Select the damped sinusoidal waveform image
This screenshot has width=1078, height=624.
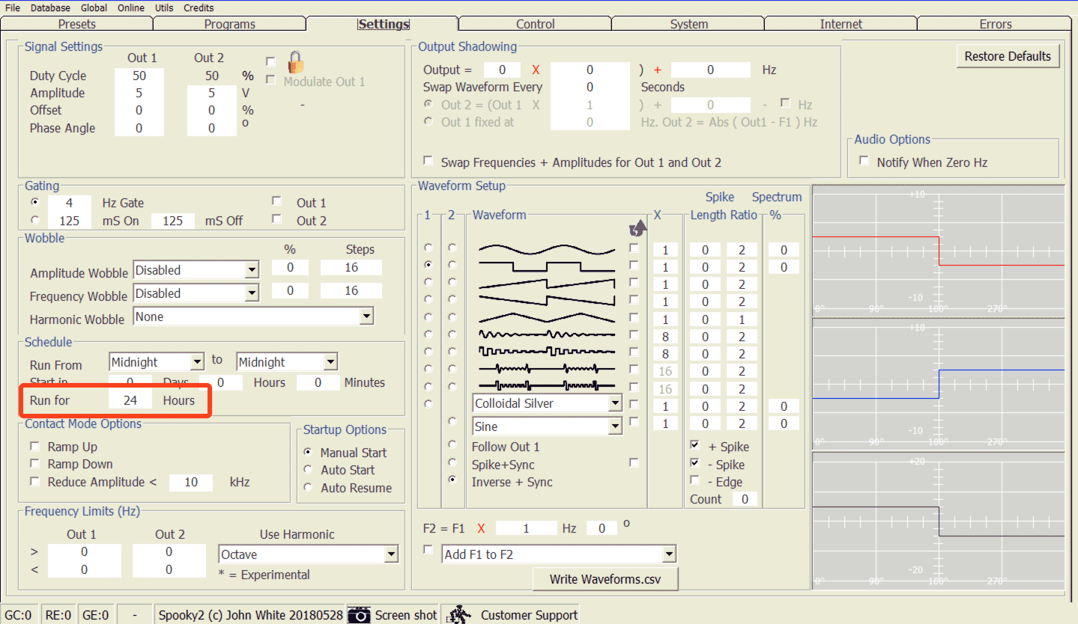click(x=547, y=334)
